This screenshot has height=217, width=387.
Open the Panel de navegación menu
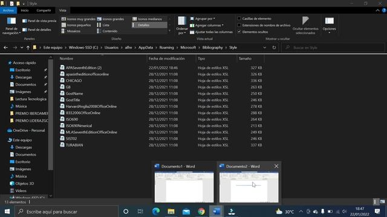(x=11, y=26)
